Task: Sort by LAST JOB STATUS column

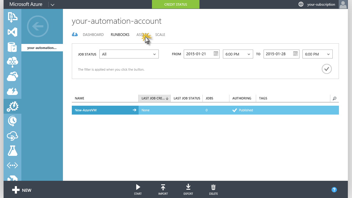Action: pyautogui.click(x=187, y=98)
